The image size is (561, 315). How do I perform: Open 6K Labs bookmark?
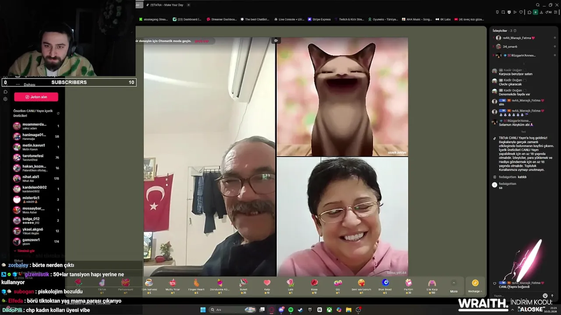(x=443, y=19)
